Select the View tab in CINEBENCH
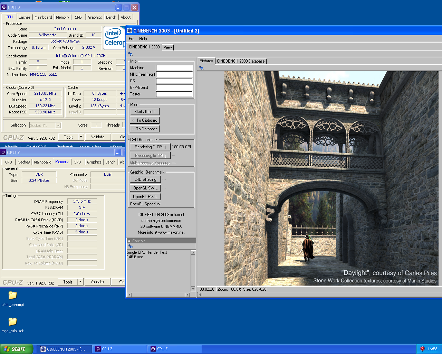This screenshot has width=442, height=354. pyautogui.click(x=168, y=47)
